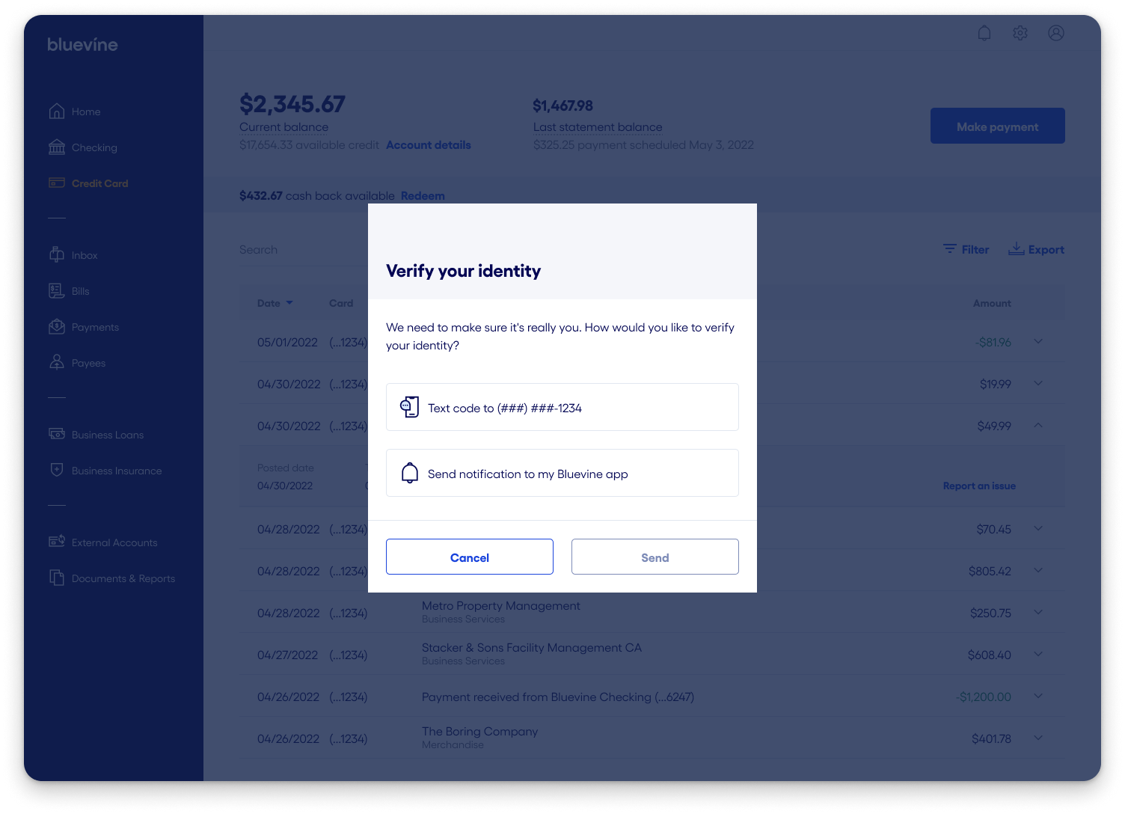Expand the $250.75 transaction row
Viewport: 1125px width, 814px height.
1038,613
